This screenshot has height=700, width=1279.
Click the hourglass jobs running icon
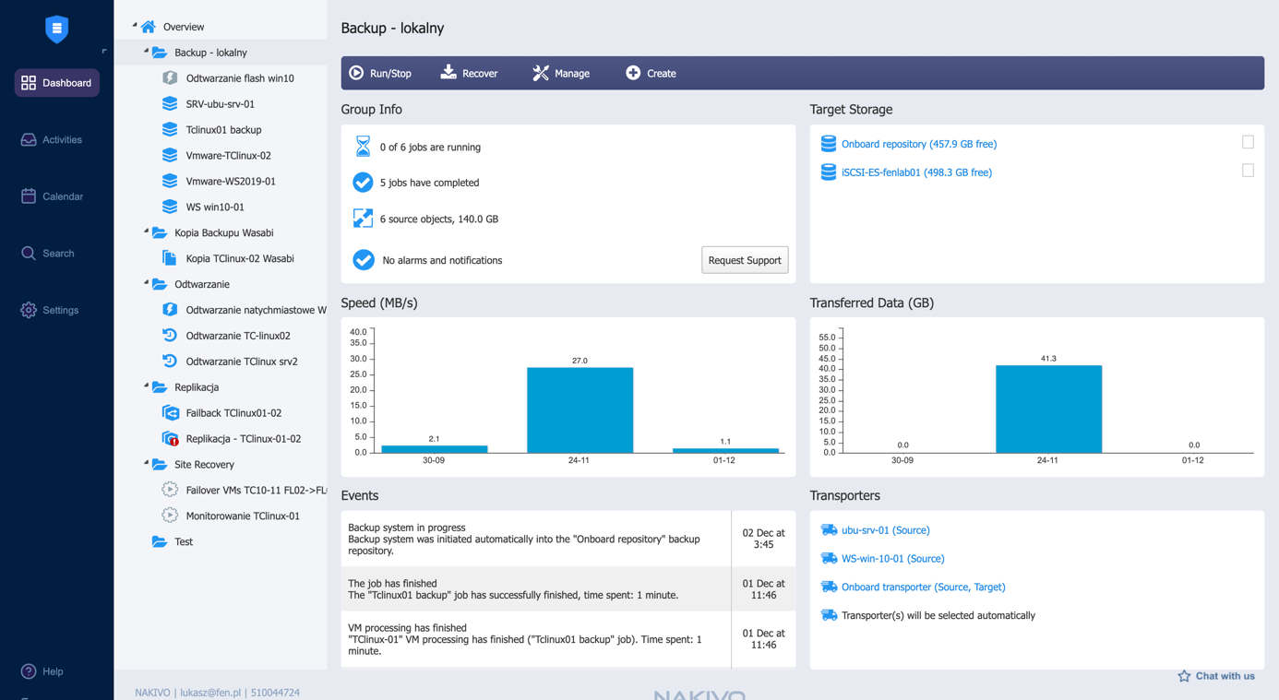363,146
